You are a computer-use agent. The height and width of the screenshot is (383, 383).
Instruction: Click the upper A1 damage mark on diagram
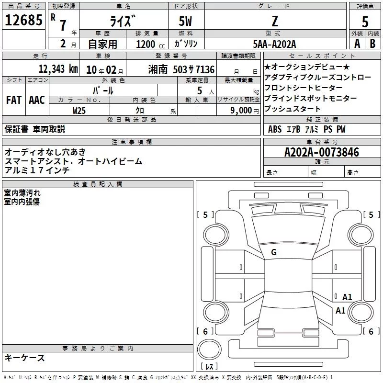(347, 297)
